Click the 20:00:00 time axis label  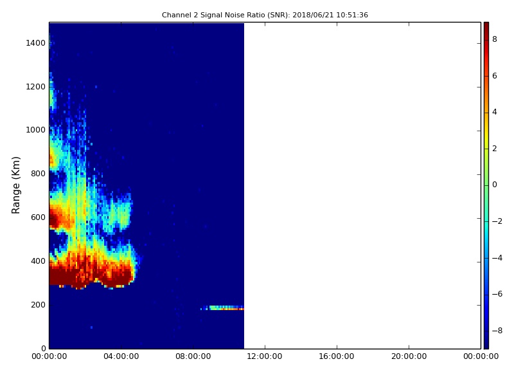(x=409, y=356)
